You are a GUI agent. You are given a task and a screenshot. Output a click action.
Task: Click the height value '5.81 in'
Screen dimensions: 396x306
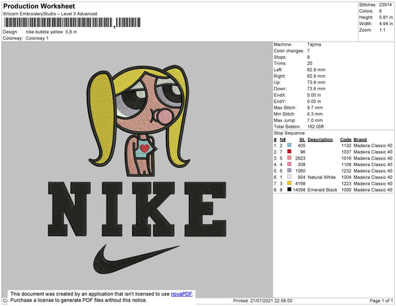click(x=385, y=17)
